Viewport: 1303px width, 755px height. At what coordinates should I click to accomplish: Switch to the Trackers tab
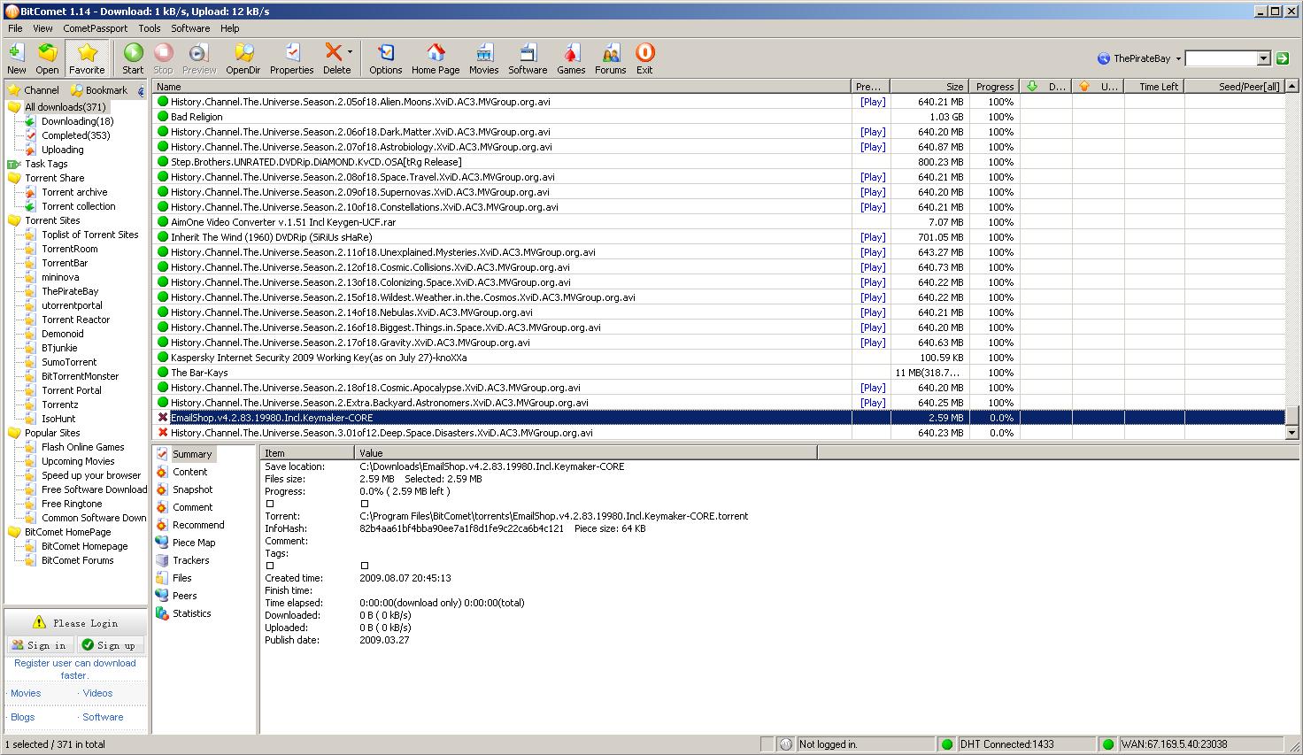(x=190, y=560)
